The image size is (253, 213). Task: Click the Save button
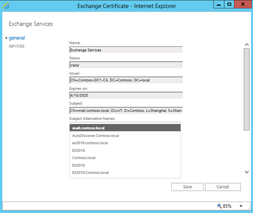[187, 187]
